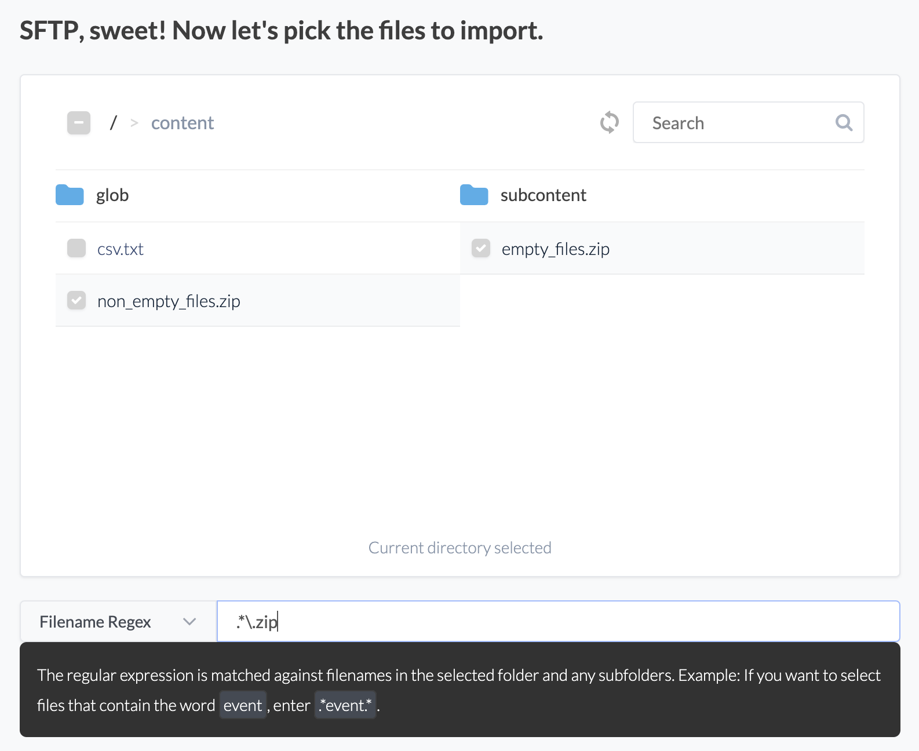Screen dimensions: 919x751
Task: Check the csv.txt file checkbox
Action: click(76, 249)
